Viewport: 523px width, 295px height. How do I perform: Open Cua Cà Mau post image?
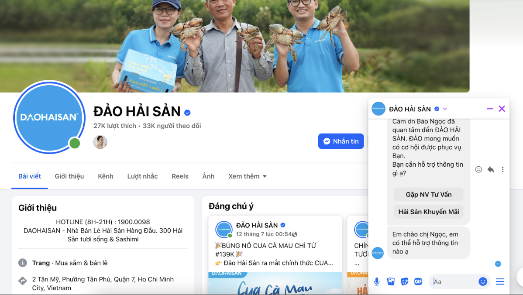(275, 283)
